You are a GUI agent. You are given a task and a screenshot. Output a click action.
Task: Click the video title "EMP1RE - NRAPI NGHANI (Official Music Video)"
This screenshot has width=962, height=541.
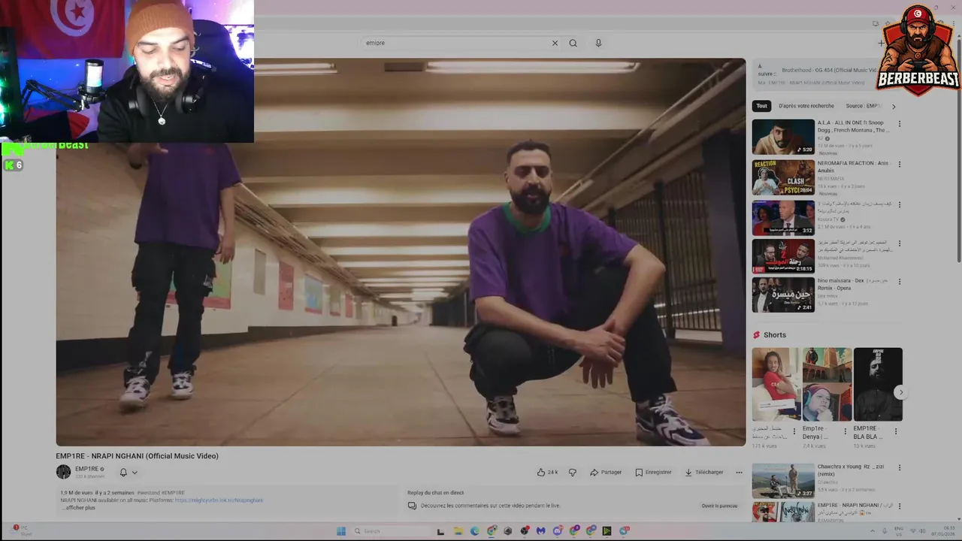point(137,456)
